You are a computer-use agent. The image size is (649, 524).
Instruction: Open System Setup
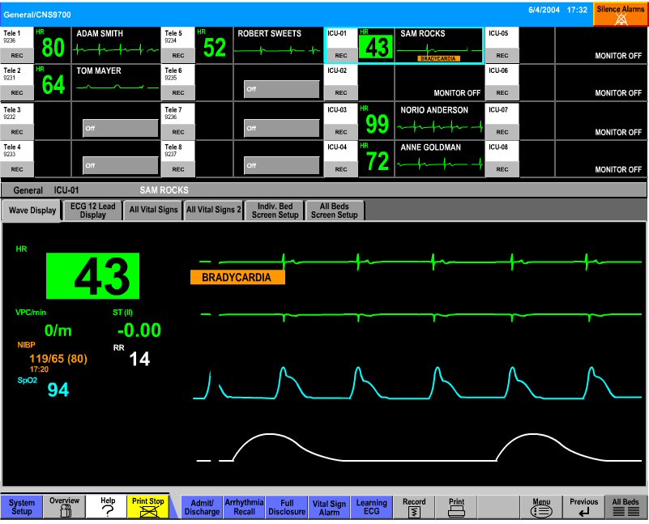click(x=22, y=507)
